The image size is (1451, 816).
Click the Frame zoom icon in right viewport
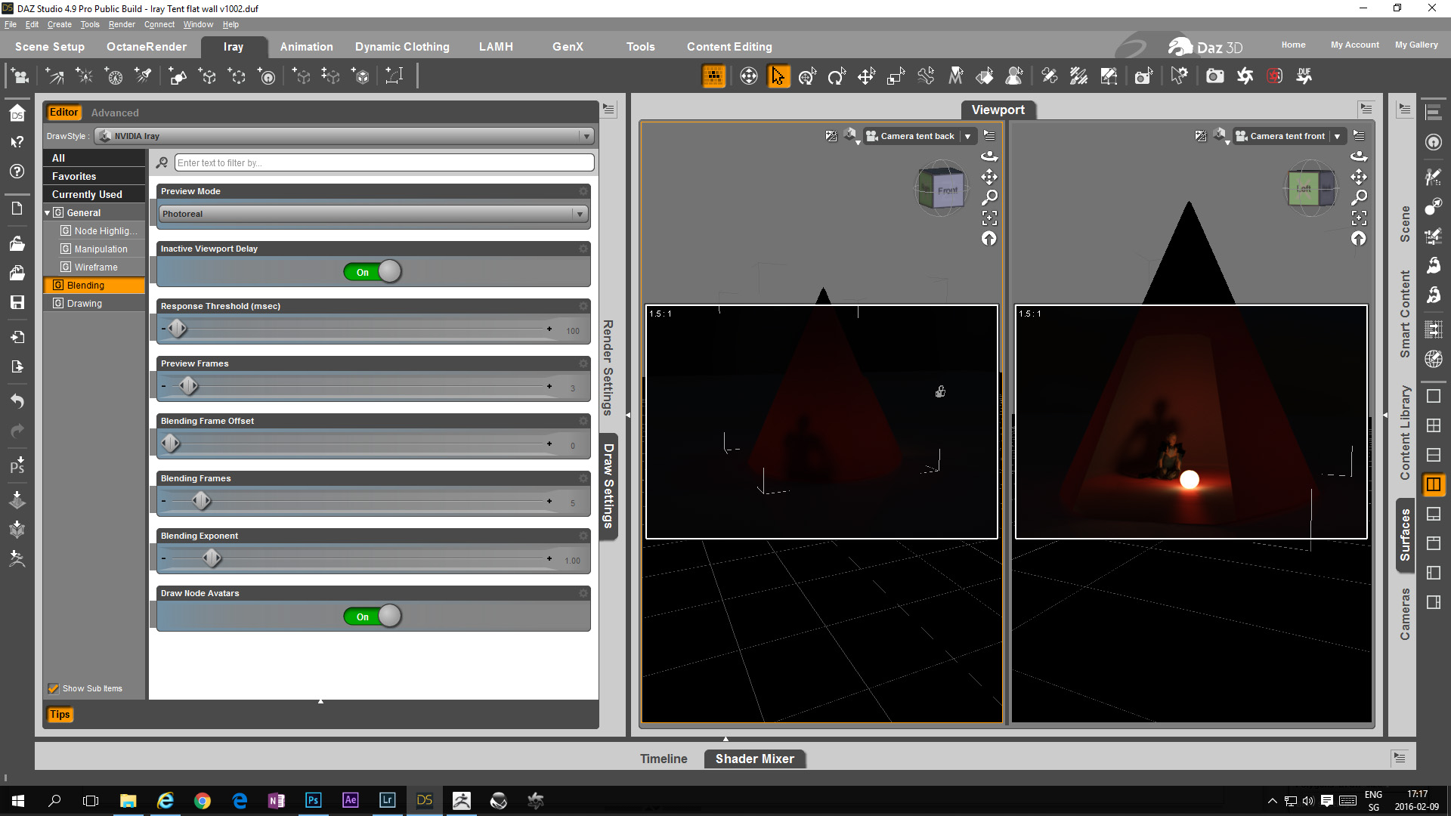(1359, 218)
